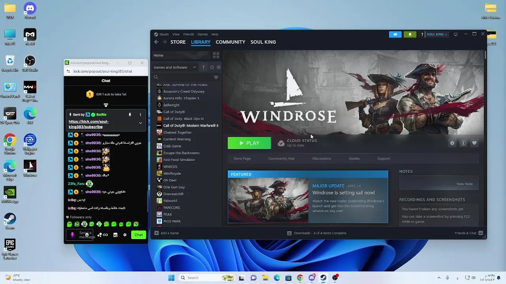
Task: Open the Games menu in Steam
Action: (202, 34)
